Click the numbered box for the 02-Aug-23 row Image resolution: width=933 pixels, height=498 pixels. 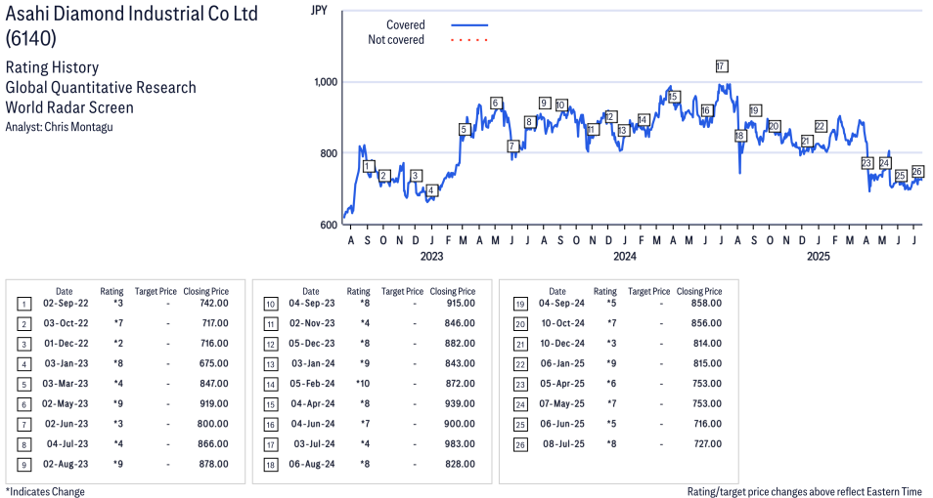pyautogui.click(x=23, y=465)
